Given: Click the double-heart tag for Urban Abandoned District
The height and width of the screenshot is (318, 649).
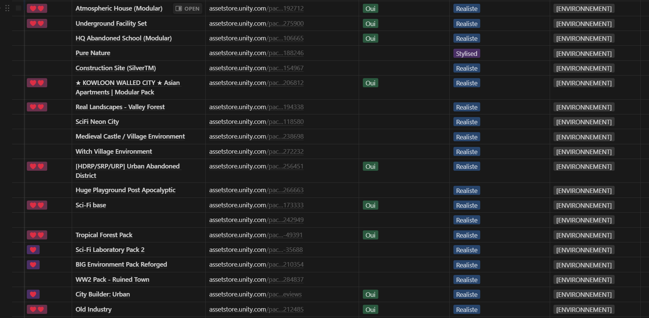Looking at the screenshot, I should (37, 166).
